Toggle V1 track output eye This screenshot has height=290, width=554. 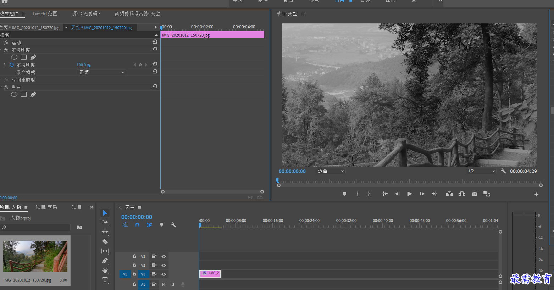tap(164, 274)
